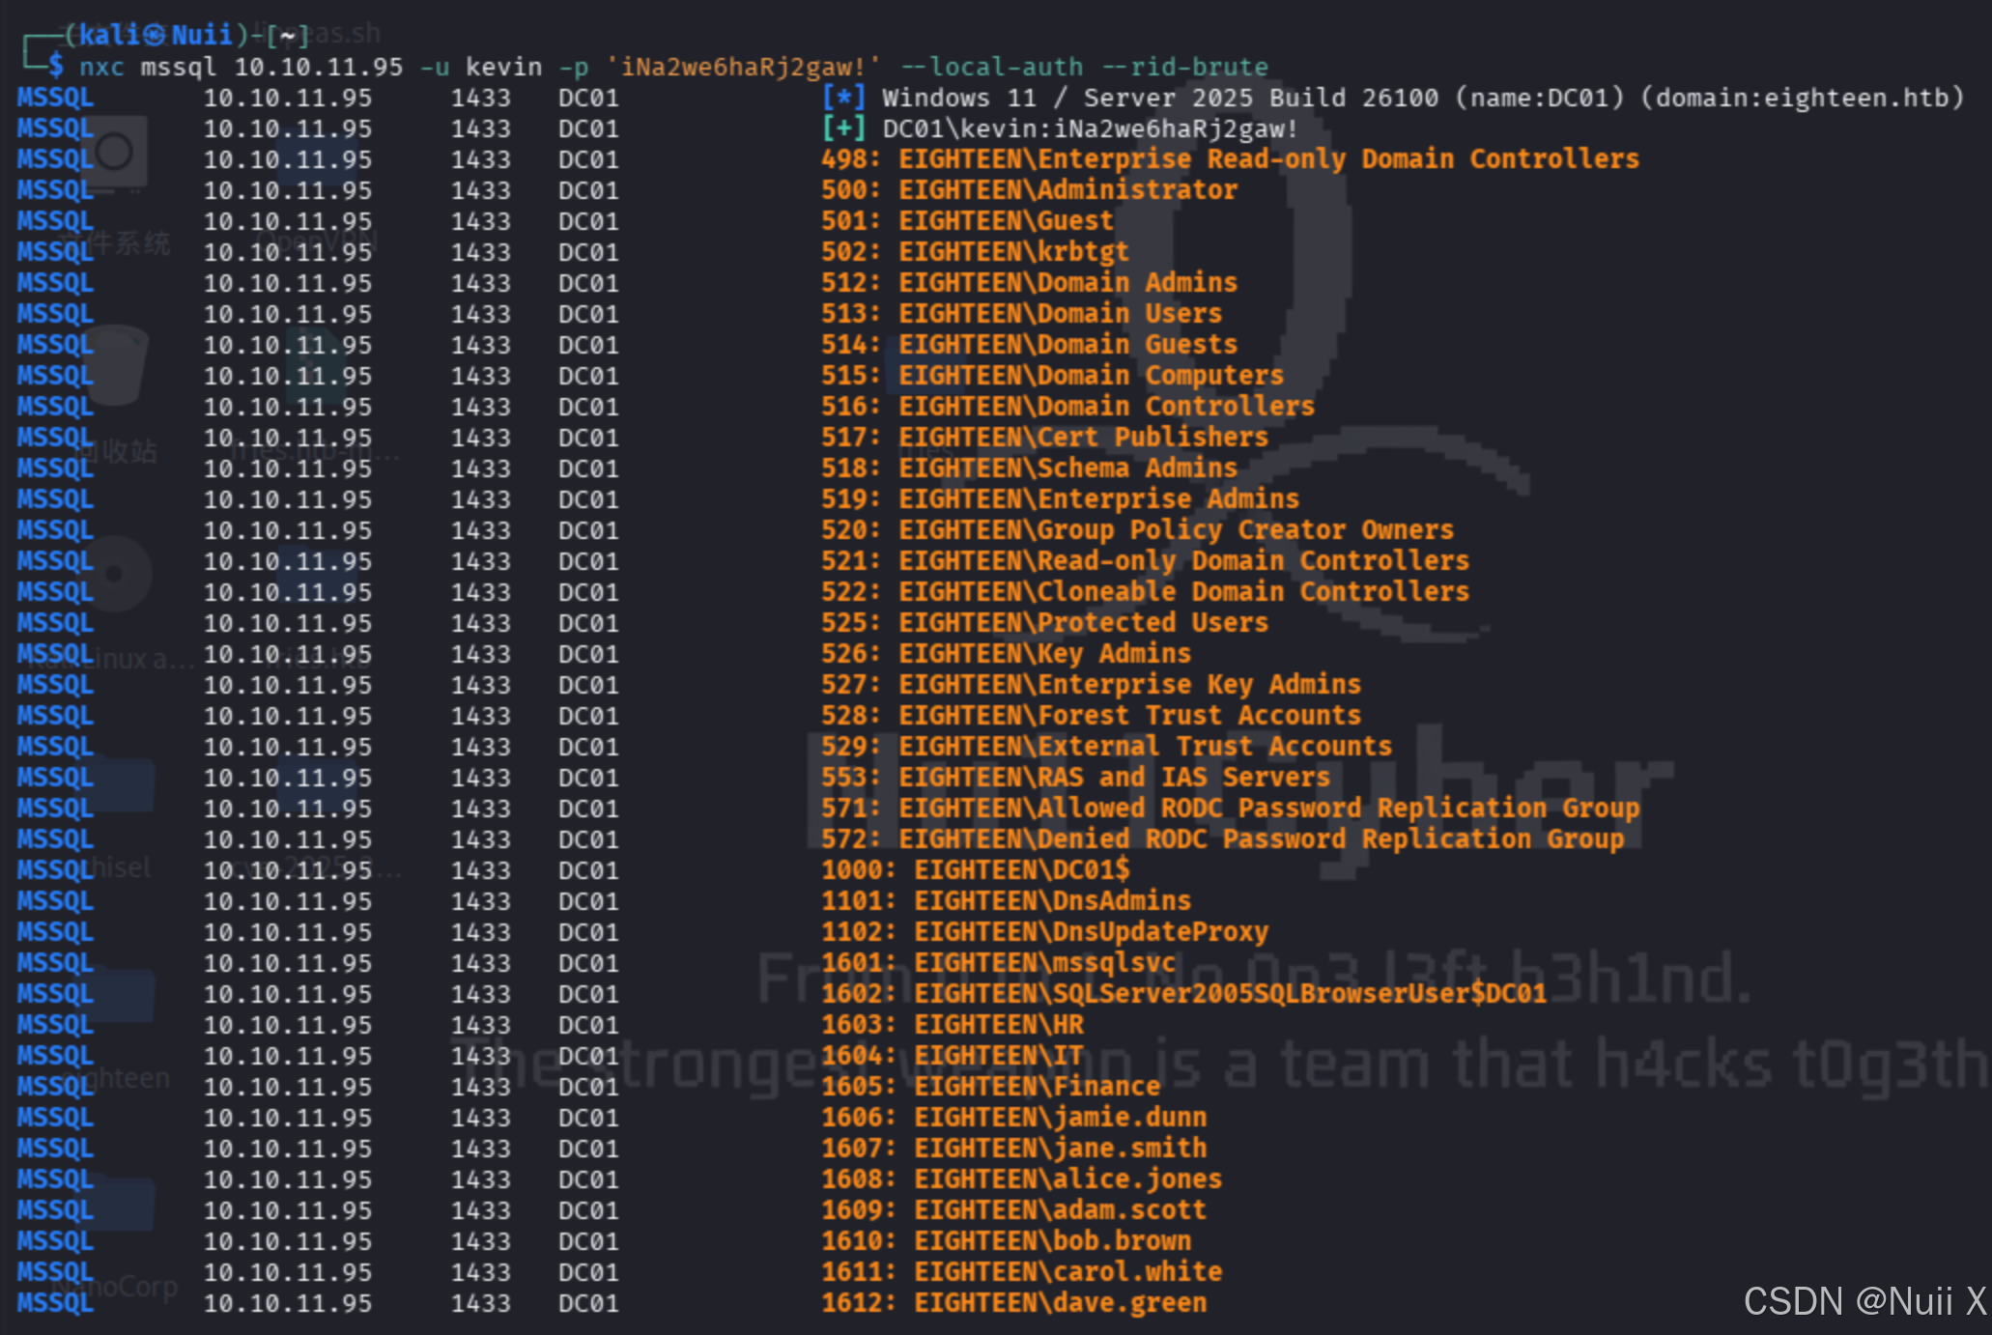The height and width of the screenshot is (1335, 1992).
Task: Click the blue [*] info marker
Action: 843,98
